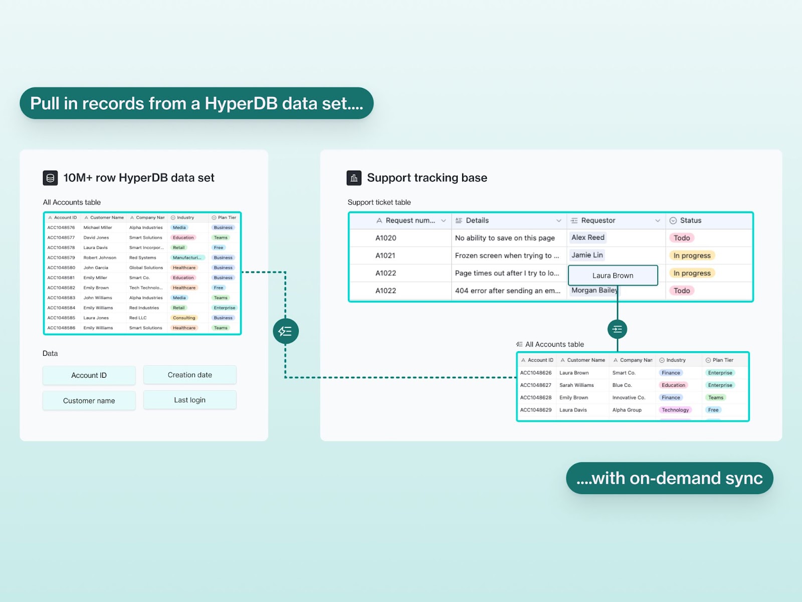
Task: Click ACC1048576 in left HyperDB table
Action: pyautogui.click(x=61, y=228)
